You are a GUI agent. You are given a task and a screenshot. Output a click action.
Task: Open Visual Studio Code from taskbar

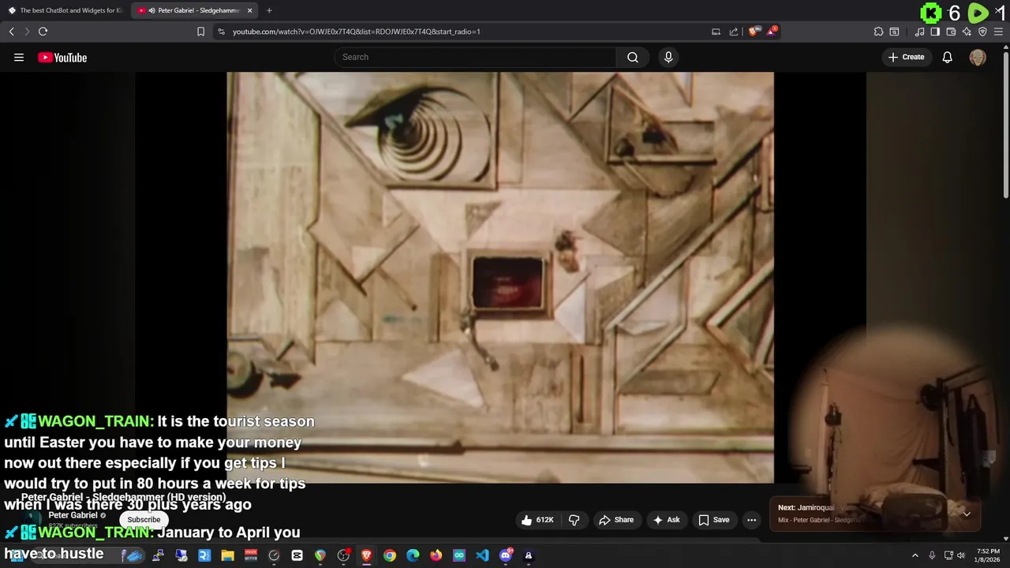point(482,555)
